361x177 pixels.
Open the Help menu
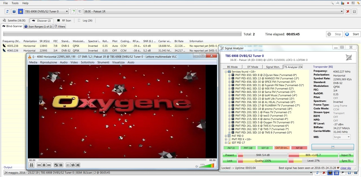pyautogui.click(x=25, y=3)
